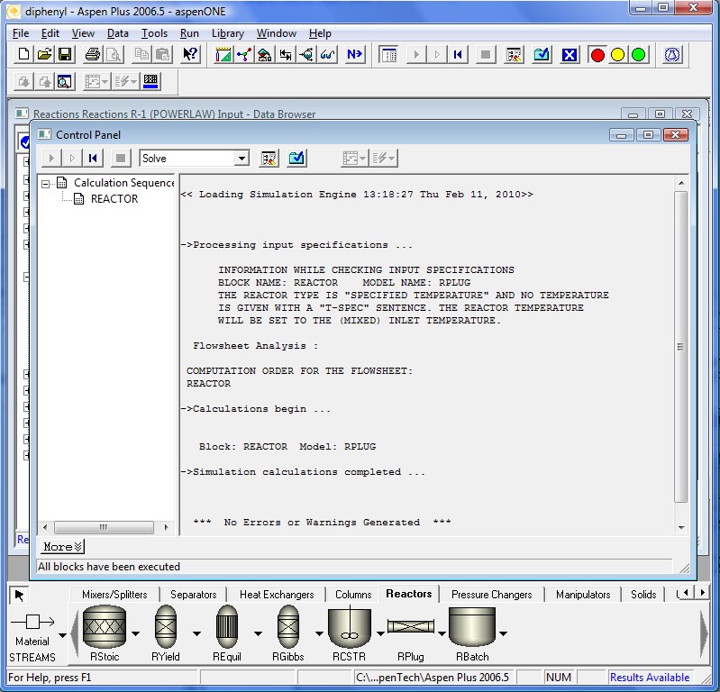Click the Next (N>) button in the toolbar

[354, 55]
